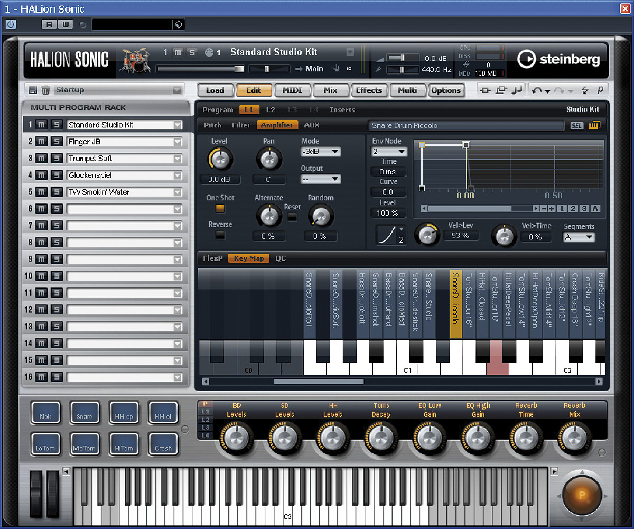Click the Multi button

tap(407, 90)
